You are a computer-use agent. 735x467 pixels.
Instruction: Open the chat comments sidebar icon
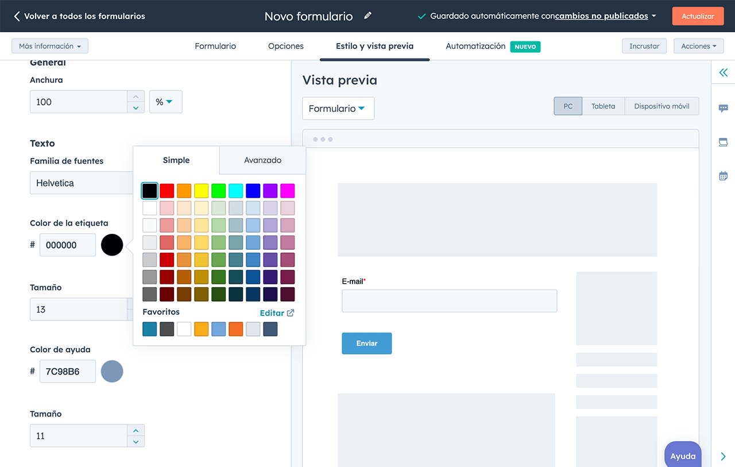point(723,109)
